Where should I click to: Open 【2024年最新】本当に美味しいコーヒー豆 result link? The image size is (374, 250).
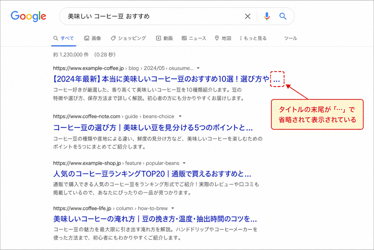(x=166, y=79)
